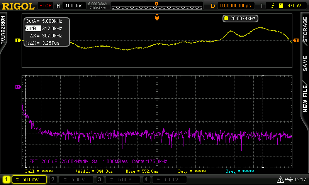Click the 25.00kHz/div FFT readout
Image resolution: width=309 pixels, height=185 pixels.
75,161
